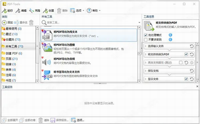
Task: Select the 链接 (3) category
Action: tap(18, 64)
